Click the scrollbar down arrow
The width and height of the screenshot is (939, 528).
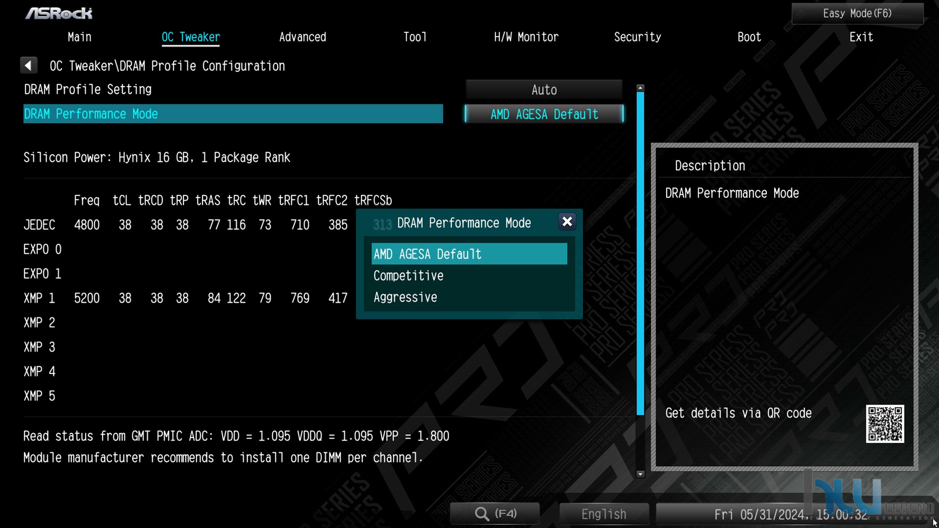[640, 474]
